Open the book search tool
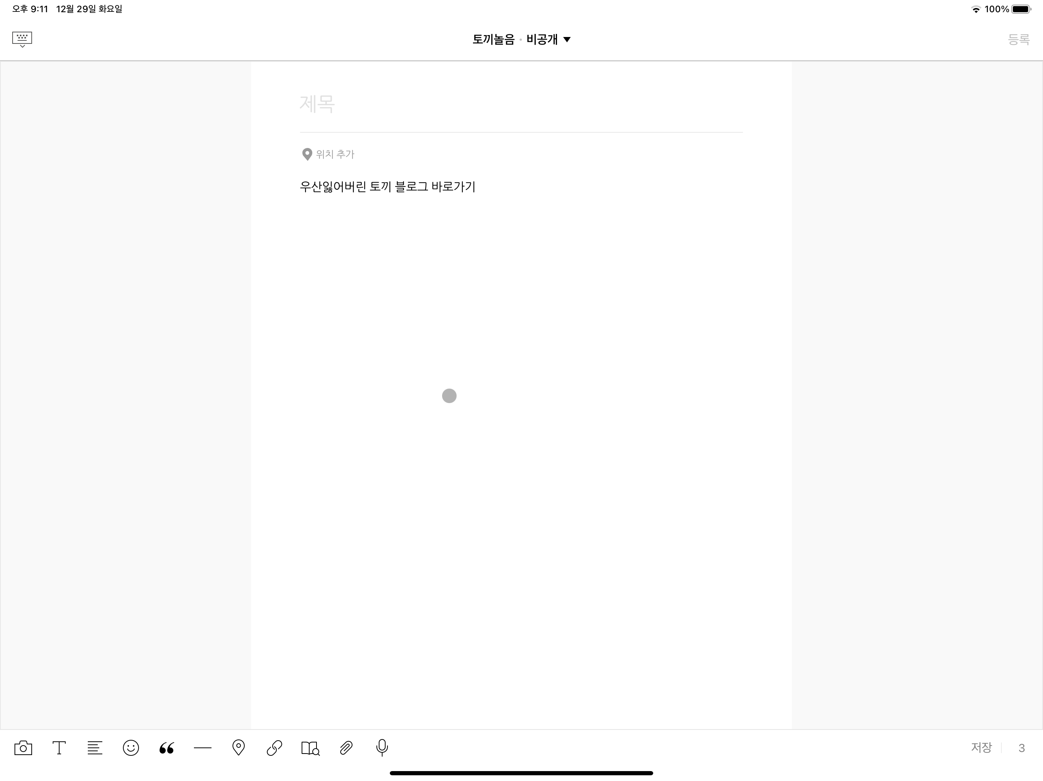The height and width of the screenshot is (781, 1043). [x=310, y=747]
